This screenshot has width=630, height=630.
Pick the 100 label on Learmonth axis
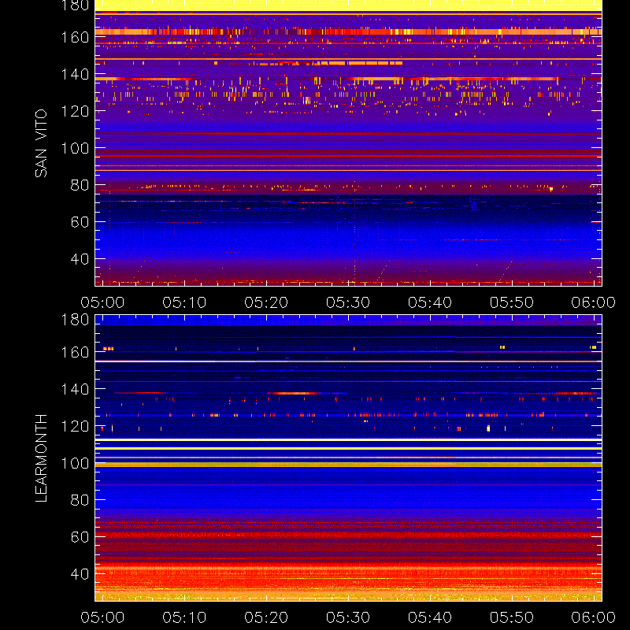tap(75, 463)
